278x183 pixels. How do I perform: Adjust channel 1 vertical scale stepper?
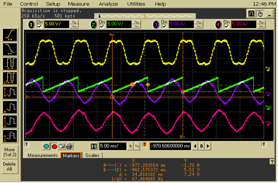click(x=74, y=24)
